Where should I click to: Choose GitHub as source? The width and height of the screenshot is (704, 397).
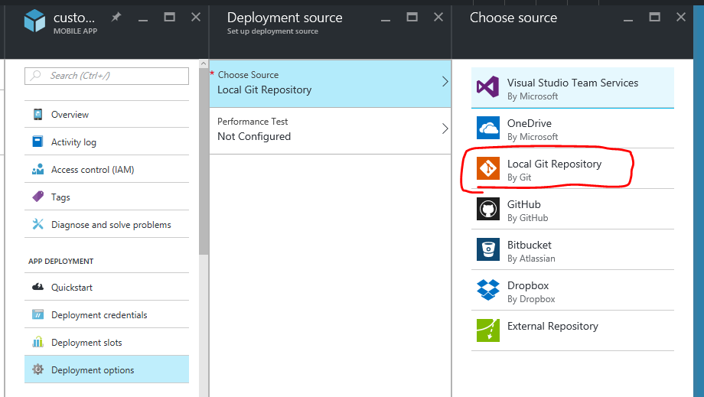click(x=572, y=209)
